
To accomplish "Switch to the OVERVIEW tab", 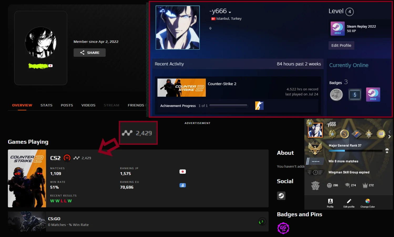I will point(22,105).
